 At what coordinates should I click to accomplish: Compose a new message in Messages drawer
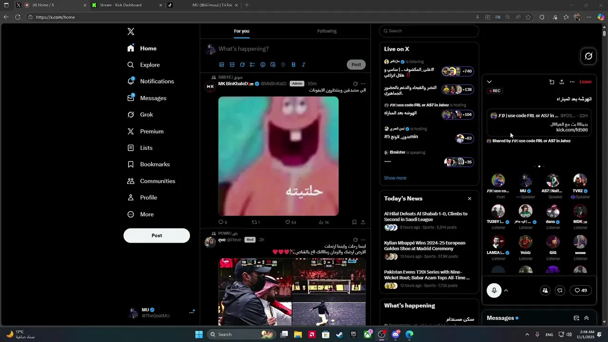pyautogui.click(x=576, y=318)
